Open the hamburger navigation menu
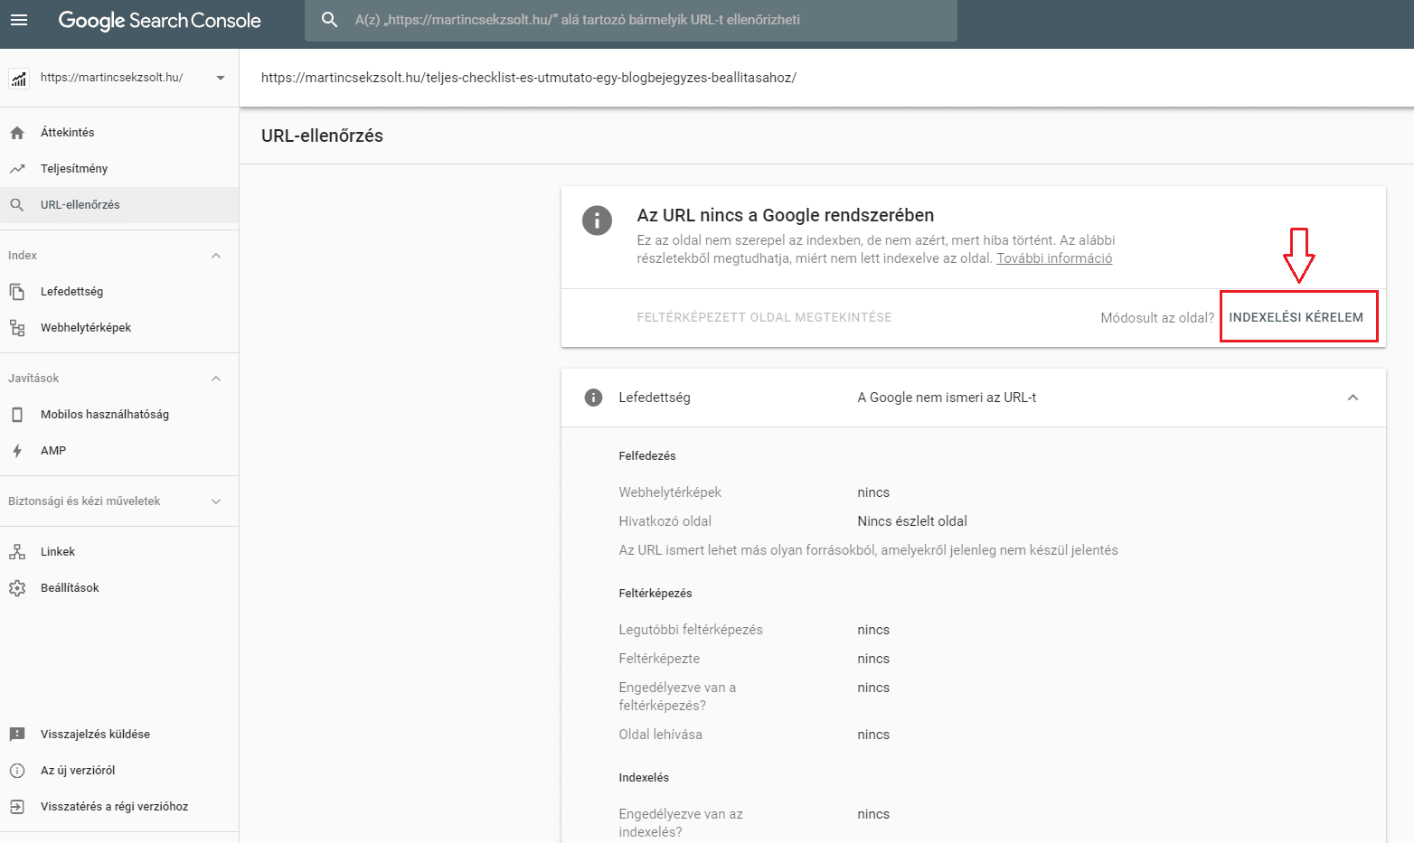 [x=19, y=20]
